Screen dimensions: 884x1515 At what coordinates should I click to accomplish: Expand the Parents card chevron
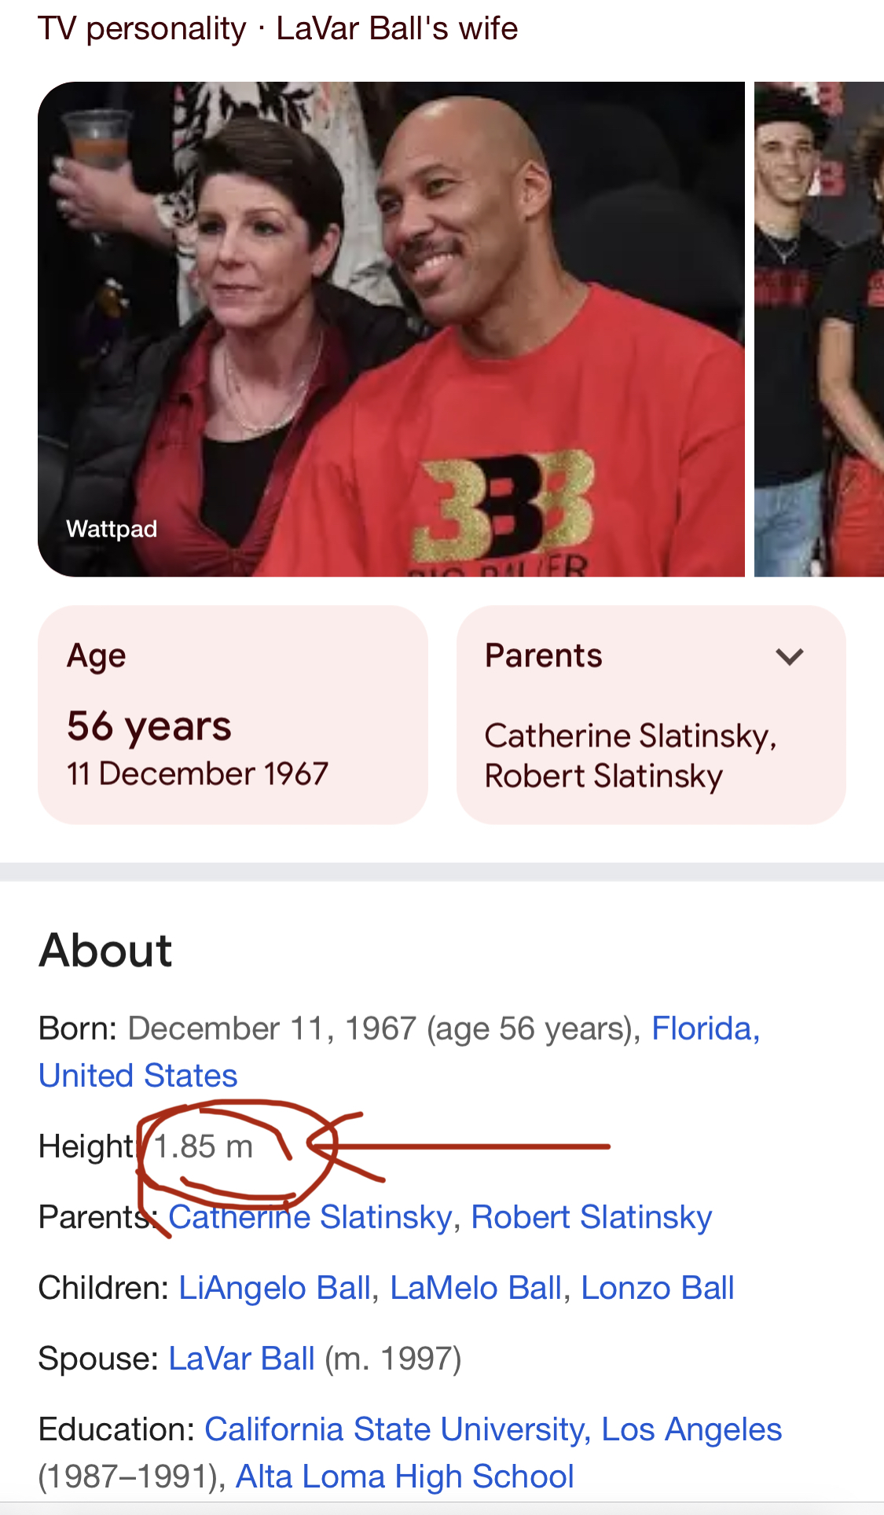(x=789, y=656)
